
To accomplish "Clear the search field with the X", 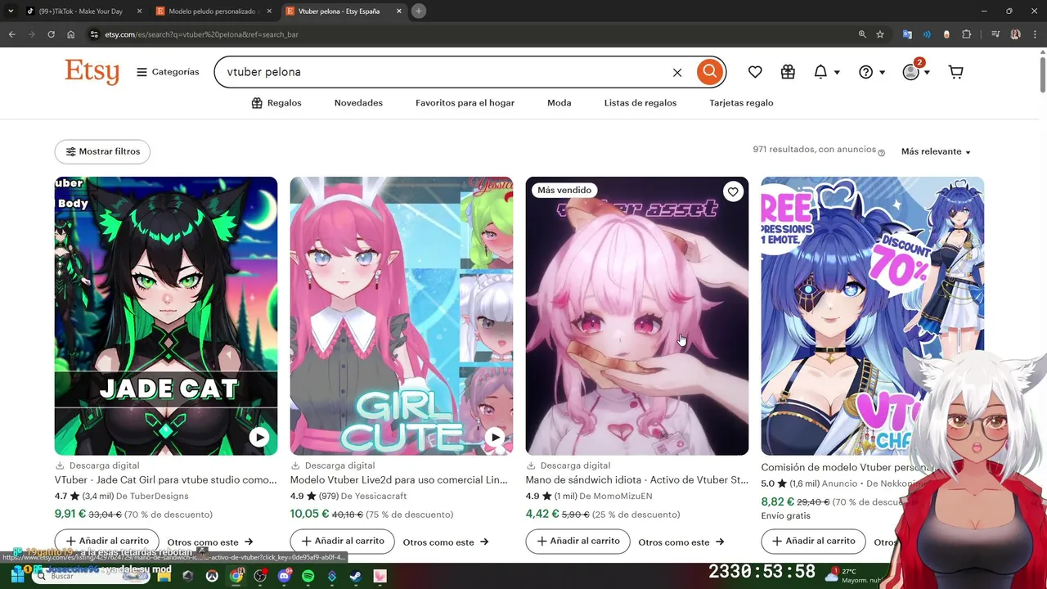I will click(x=677, y=73).
